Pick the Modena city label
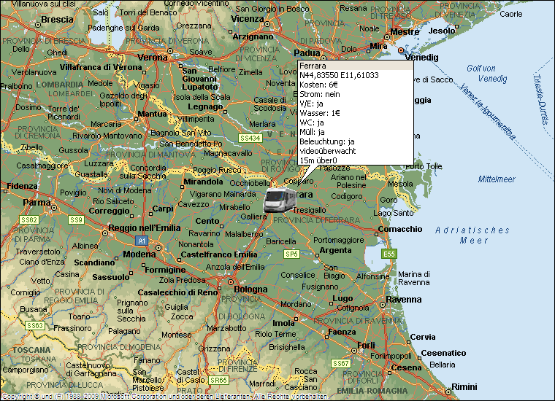Image resolution: width=555 pixels, height=401 pixels. tap(139, 254)
